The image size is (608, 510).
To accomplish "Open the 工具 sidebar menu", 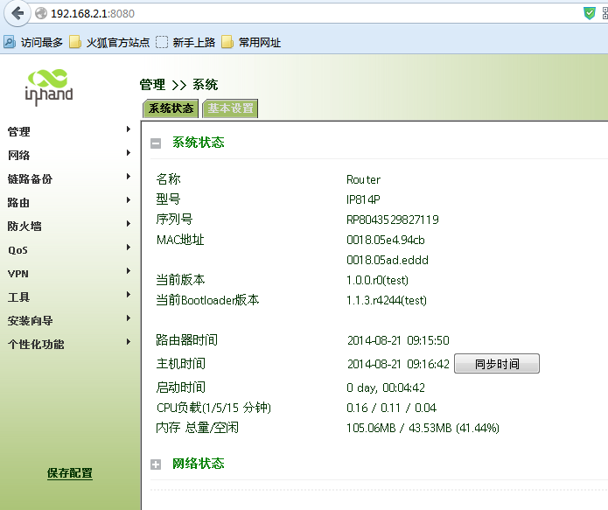I will pyautogui.click(x=19, y=297).
